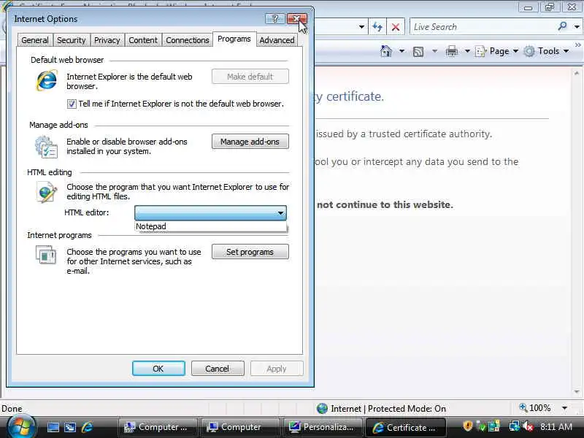
Task: Click the browser scrollbar up arrow
Action: pyautogui.click(x=577, y=73)
